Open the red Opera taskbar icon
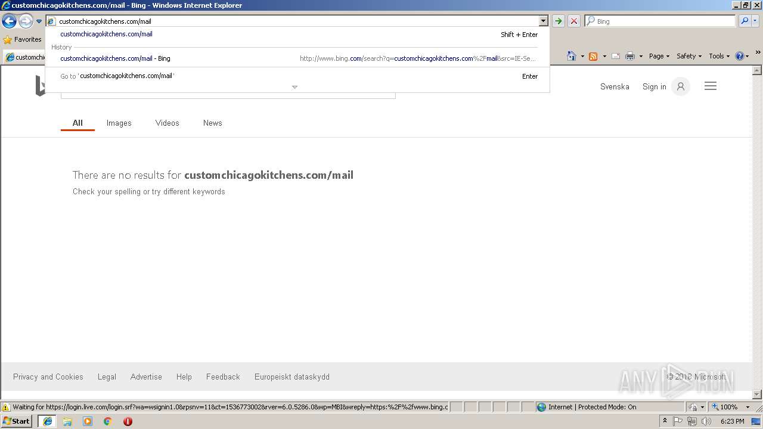The image size is (763, 429). (128, 421)
